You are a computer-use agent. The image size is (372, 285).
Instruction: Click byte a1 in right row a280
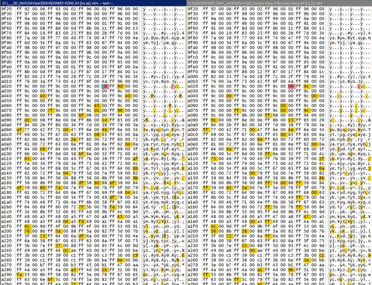point(260,270)
